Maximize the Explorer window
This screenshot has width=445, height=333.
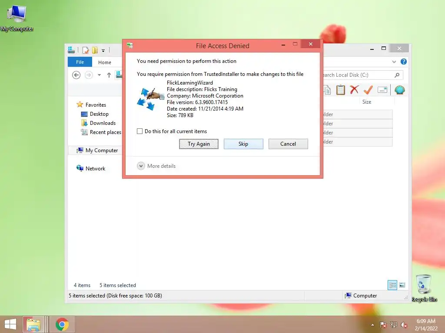(x=384, y=49)
